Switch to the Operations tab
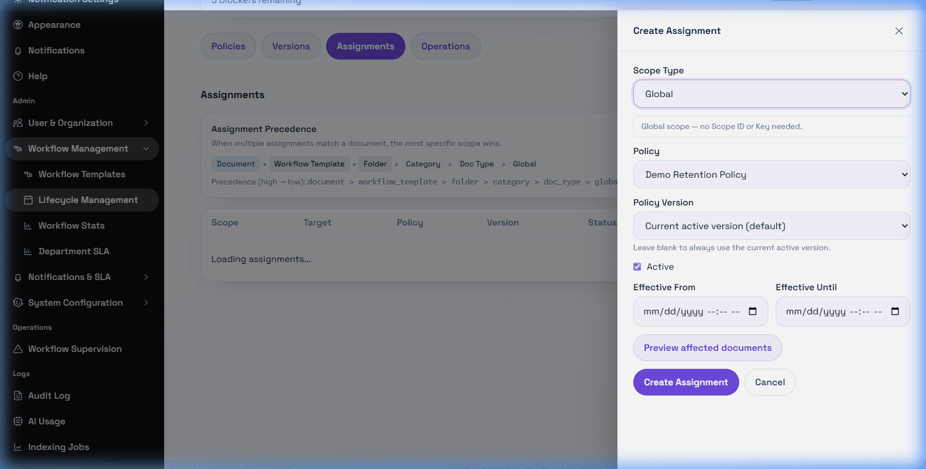This screenshot has height=469, width=926. click(446, 46)
